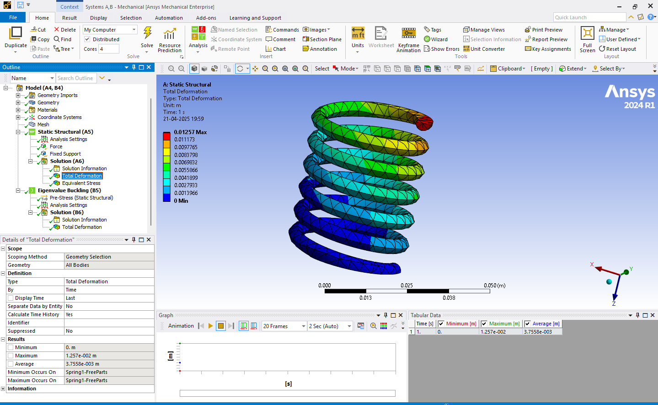Open the Unit Converter
658x405 pixels.
click(x=484, y=49)
